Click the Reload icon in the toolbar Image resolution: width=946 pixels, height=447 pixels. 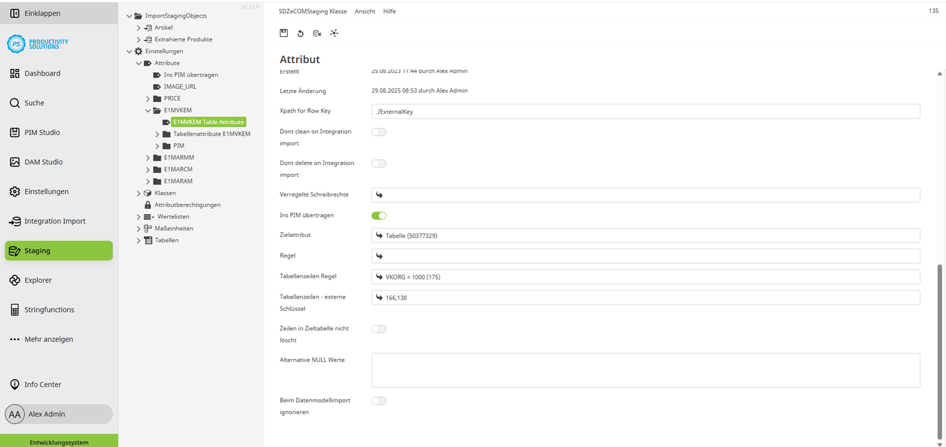click(300, 33)
